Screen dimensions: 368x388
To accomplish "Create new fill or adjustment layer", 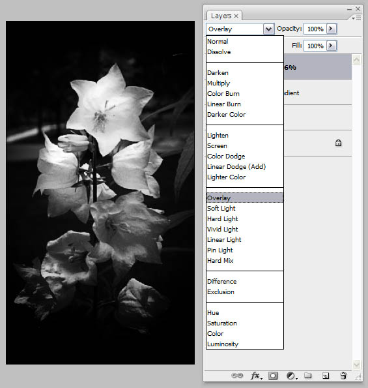I will pos(292,376).
